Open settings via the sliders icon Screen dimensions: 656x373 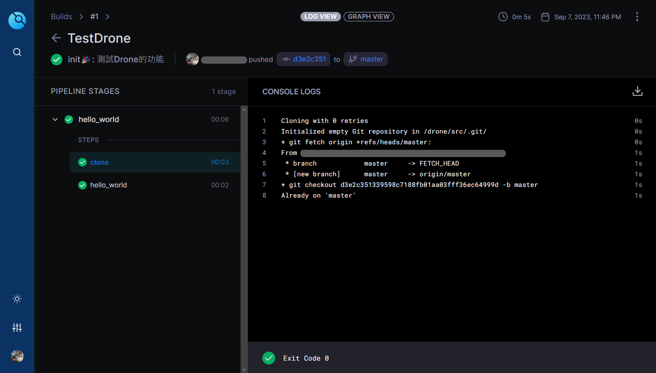pos(17,327)
